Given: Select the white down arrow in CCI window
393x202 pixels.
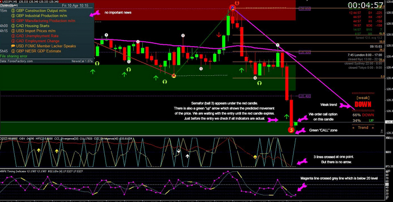Looking at the screenshot, I should [179, 151].
